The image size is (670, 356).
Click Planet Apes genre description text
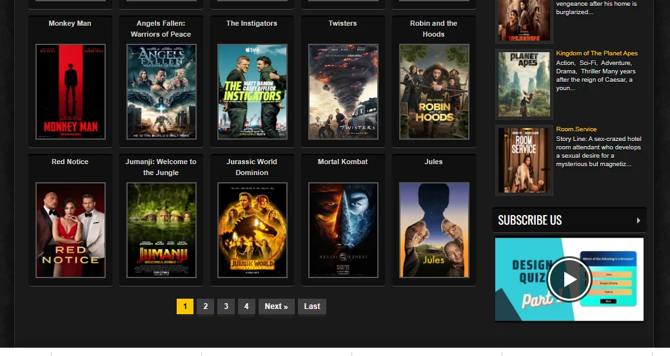coord(596,75)
